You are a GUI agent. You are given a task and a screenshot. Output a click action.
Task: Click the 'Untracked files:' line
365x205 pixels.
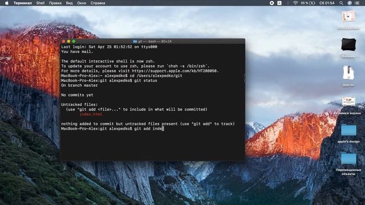[79, 105]
